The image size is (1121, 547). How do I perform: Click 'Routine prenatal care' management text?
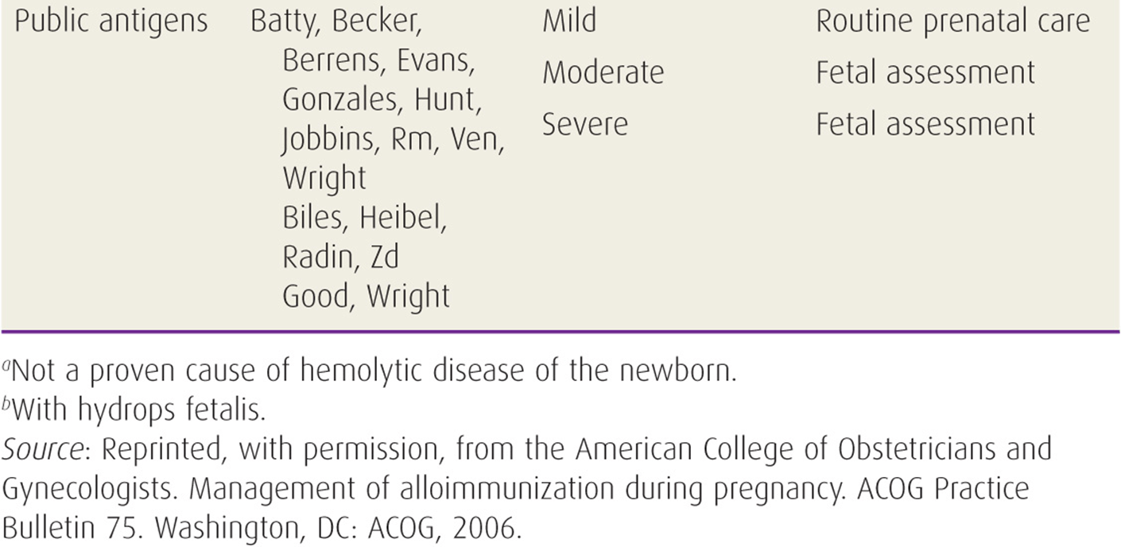click(952, 22)
